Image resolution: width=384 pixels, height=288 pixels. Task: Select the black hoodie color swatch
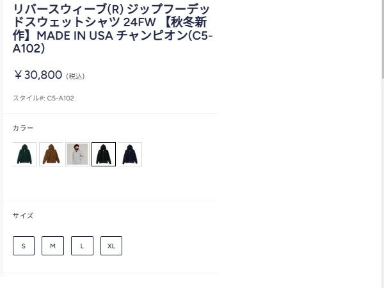click(x=104, y=154)
